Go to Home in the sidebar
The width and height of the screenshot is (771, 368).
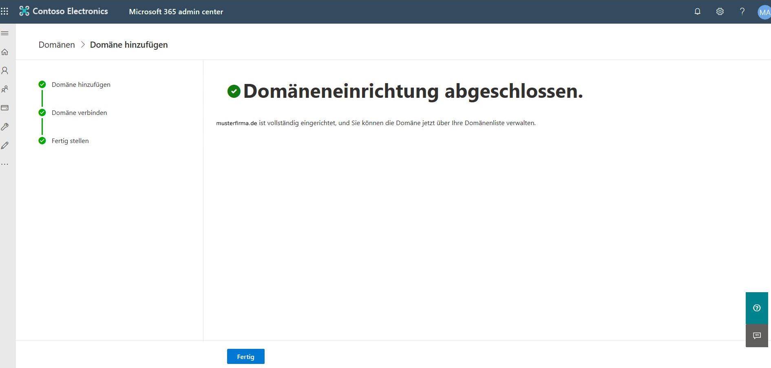tap(5, 52)
